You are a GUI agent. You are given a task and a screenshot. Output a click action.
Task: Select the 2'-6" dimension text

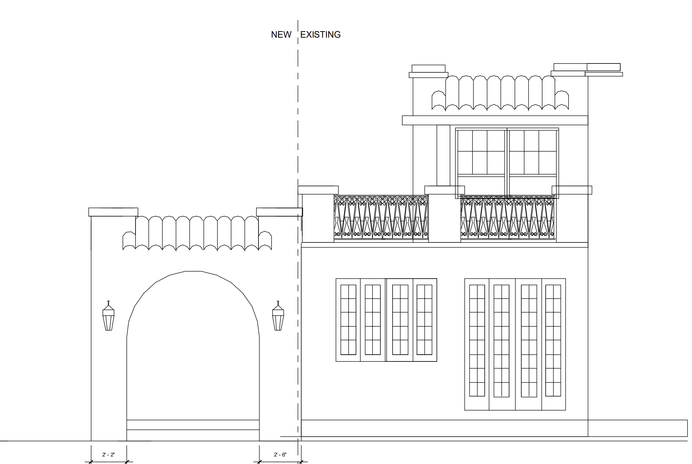(x=280, y=455)
